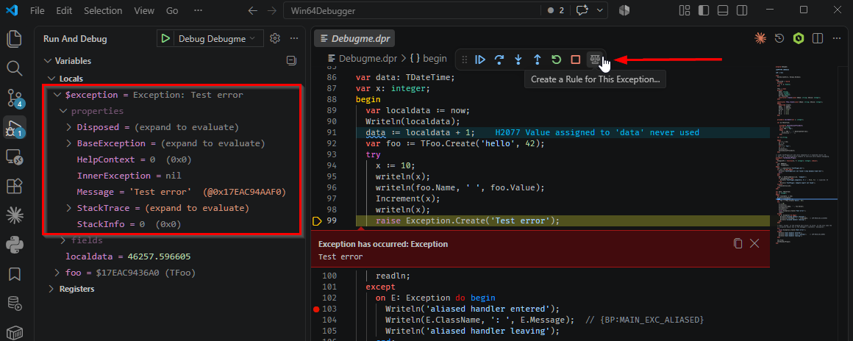Image resolution: width=853 pixels, height=341 pixels.
Task: Open the Bookmarks view icon
Action: (x=14, y=274)
